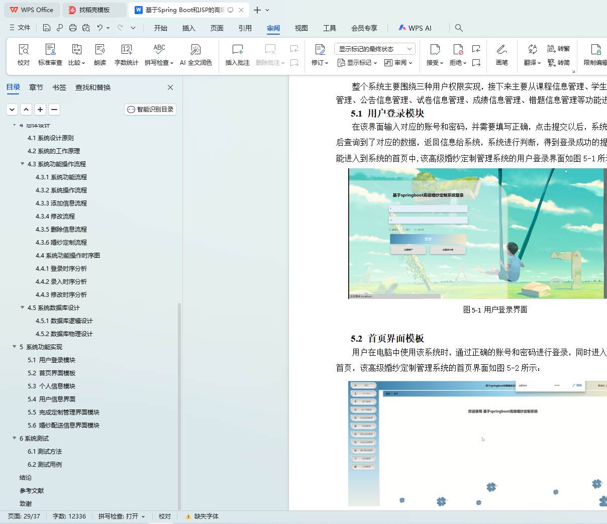This screenshot has width=607, height=524.
Task: Click 校对 in the status bar
Action: [165, 516]
